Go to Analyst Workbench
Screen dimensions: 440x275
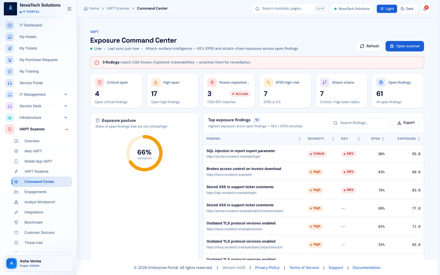pos(42,202)
